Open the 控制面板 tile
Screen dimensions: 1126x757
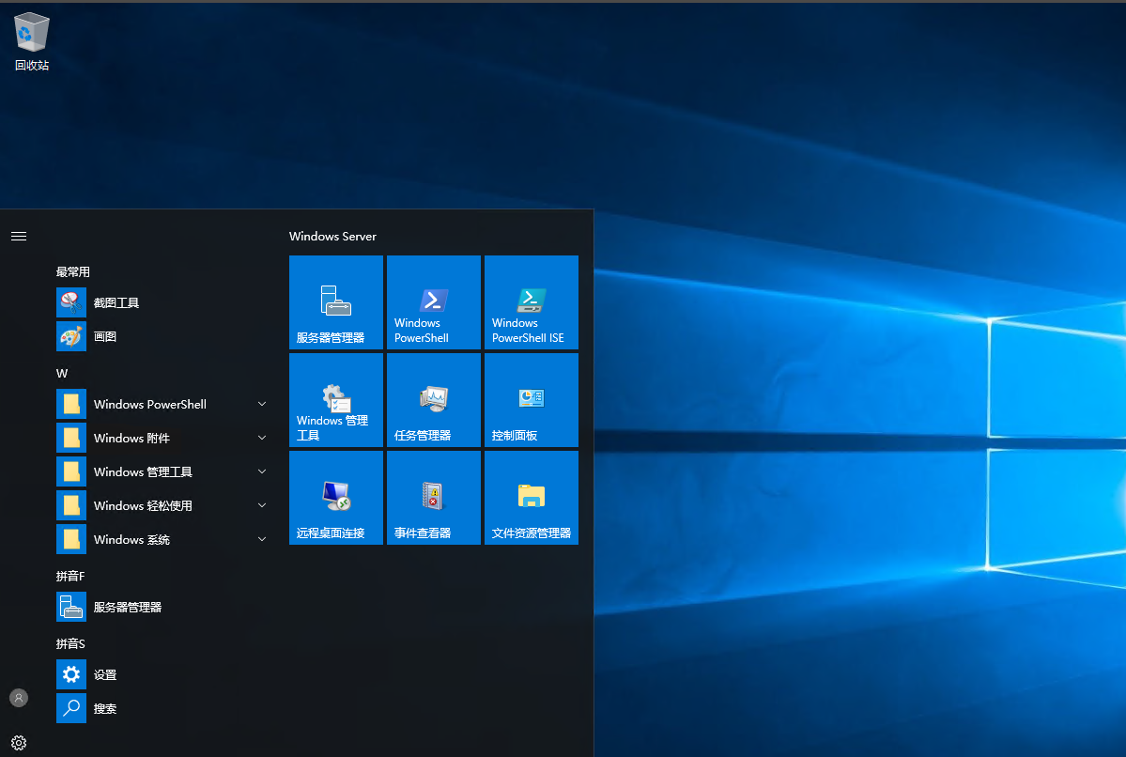[532, 400]
